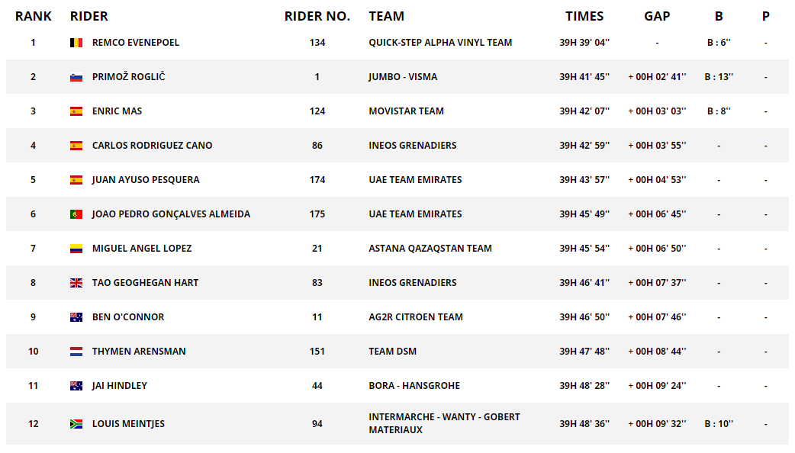Click the South African flag beside Louis Meintjes
This screenshot has height=453, width=795.
tap(76, 424)
